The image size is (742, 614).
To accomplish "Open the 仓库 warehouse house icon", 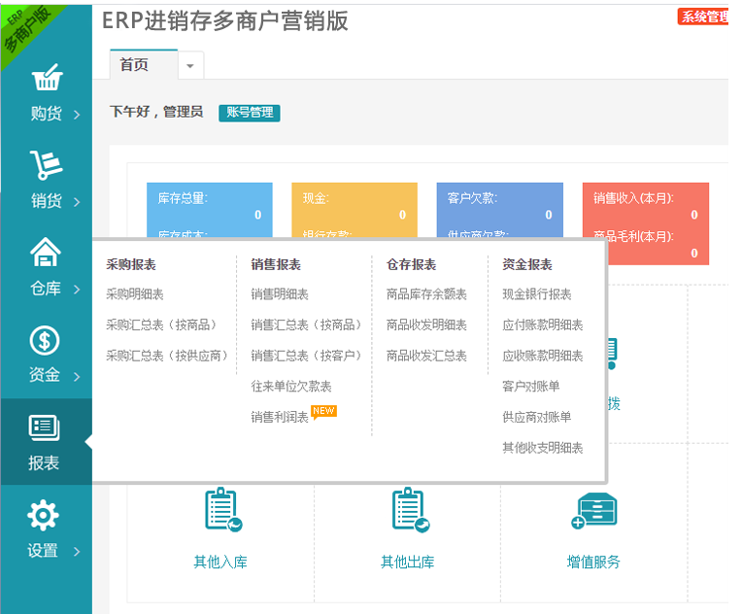I will click(46, 252).
